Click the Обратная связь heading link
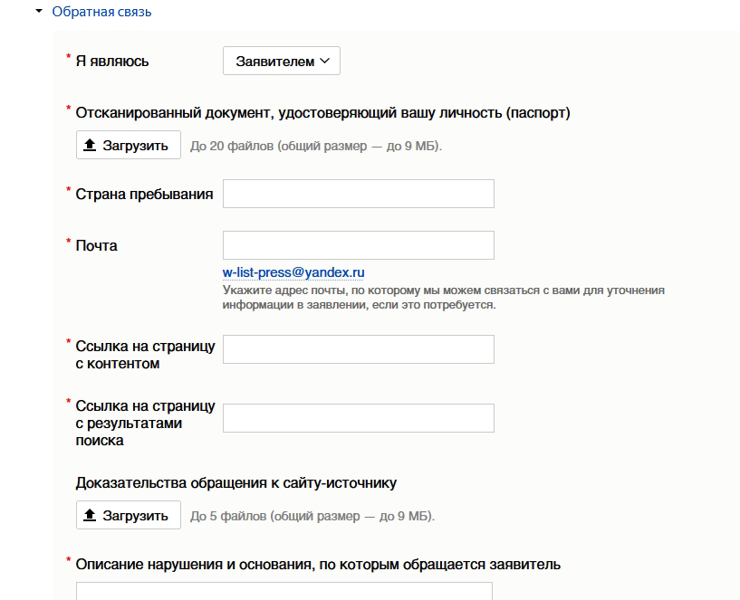 pyautogui.click(x=101, y=13)
